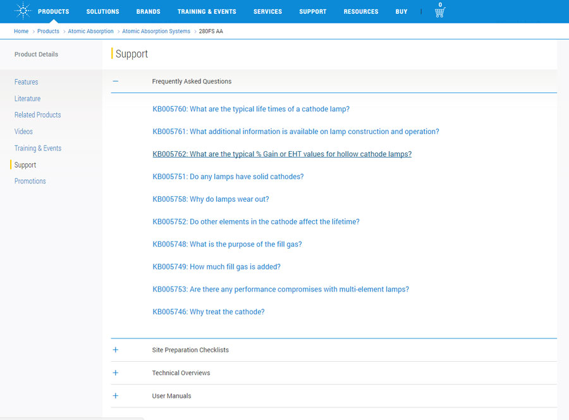Select Literature from Product Details sidebar

(x=27, y=98)
